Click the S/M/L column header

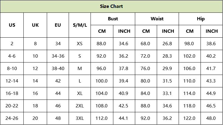pos(80,25)
